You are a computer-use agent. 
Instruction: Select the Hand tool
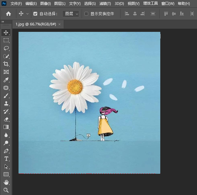click(x=6, y=182)
